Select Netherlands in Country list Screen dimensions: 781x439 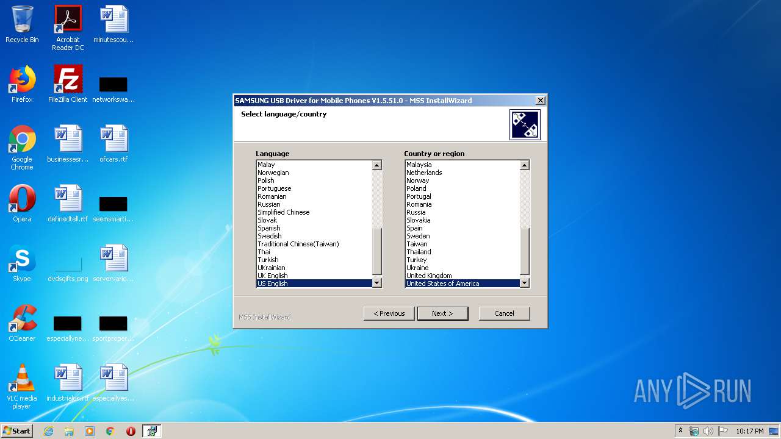click(462, 173)
